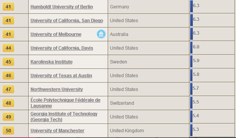Click the 6.0 score bar

[191, 48]
